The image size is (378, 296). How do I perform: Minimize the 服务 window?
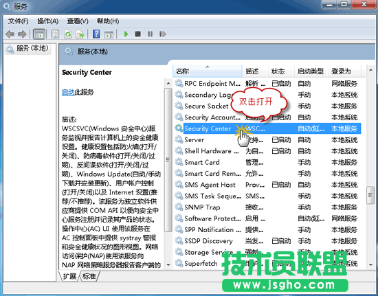pos(330,5)
